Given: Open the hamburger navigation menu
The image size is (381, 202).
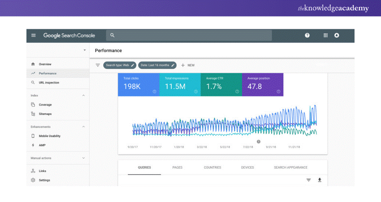Looking at the screenshot, I should pos(34,35).
